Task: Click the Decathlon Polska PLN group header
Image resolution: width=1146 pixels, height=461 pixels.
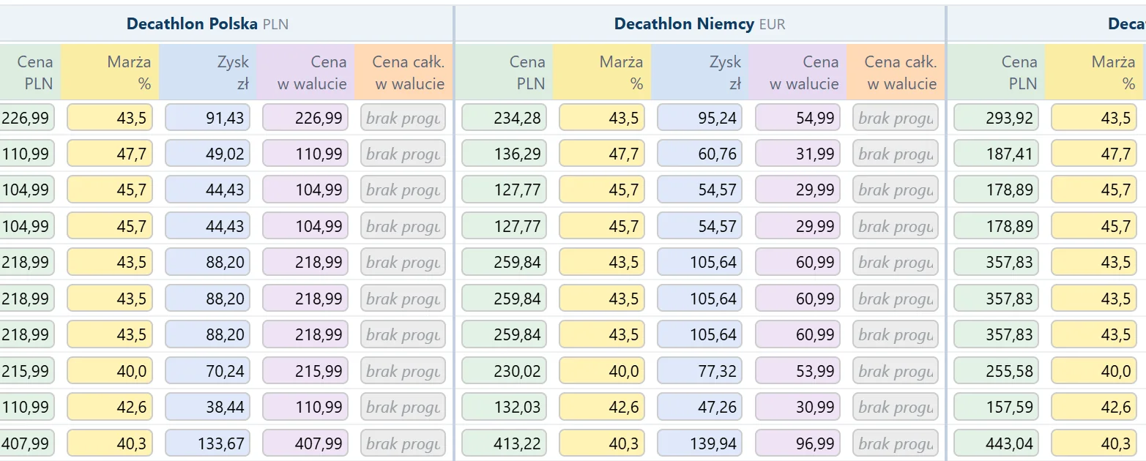Action: click(208, 24)
